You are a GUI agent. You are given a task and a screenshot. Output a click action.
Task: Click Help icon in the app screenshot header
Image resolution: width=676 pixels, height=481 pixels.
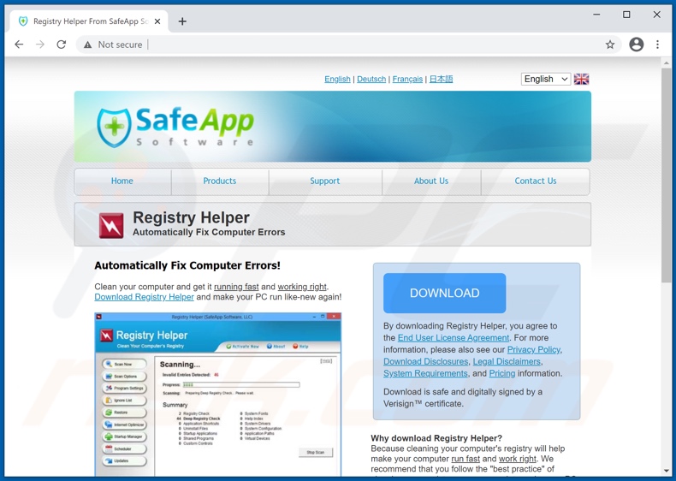[300, 346]
